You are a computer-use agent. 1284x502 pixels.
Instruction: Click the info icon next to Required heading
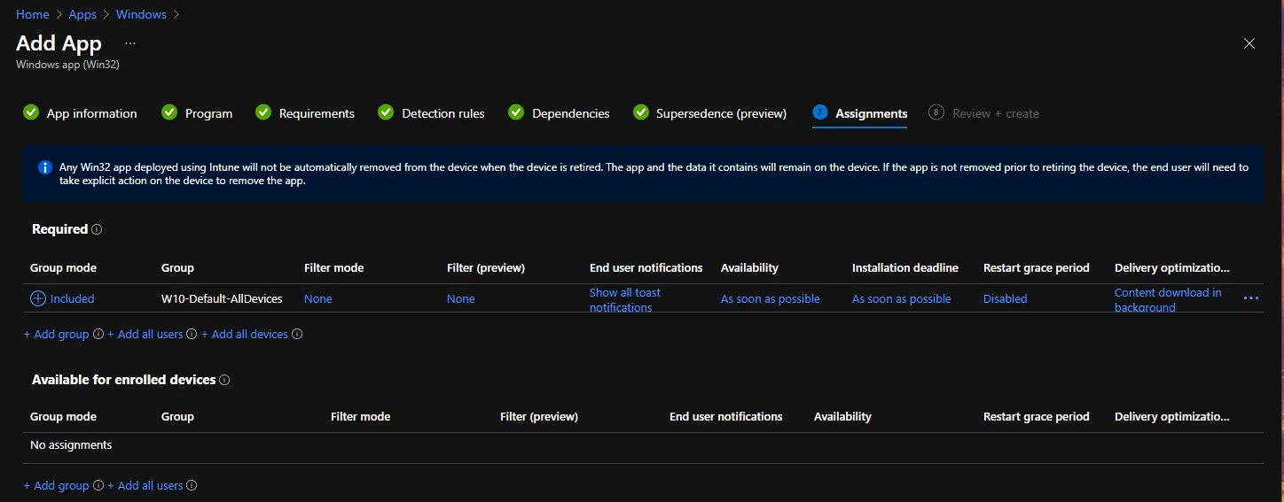pos(97,229)
